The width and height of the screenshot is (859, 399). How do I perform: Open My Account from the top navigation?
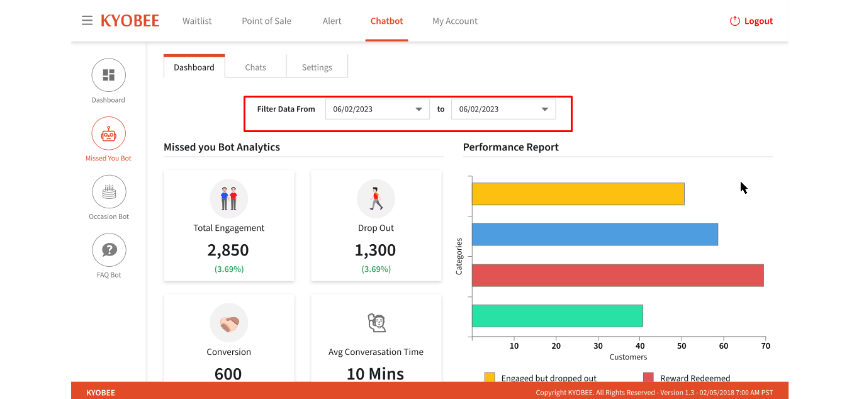(x=455, y=21)
